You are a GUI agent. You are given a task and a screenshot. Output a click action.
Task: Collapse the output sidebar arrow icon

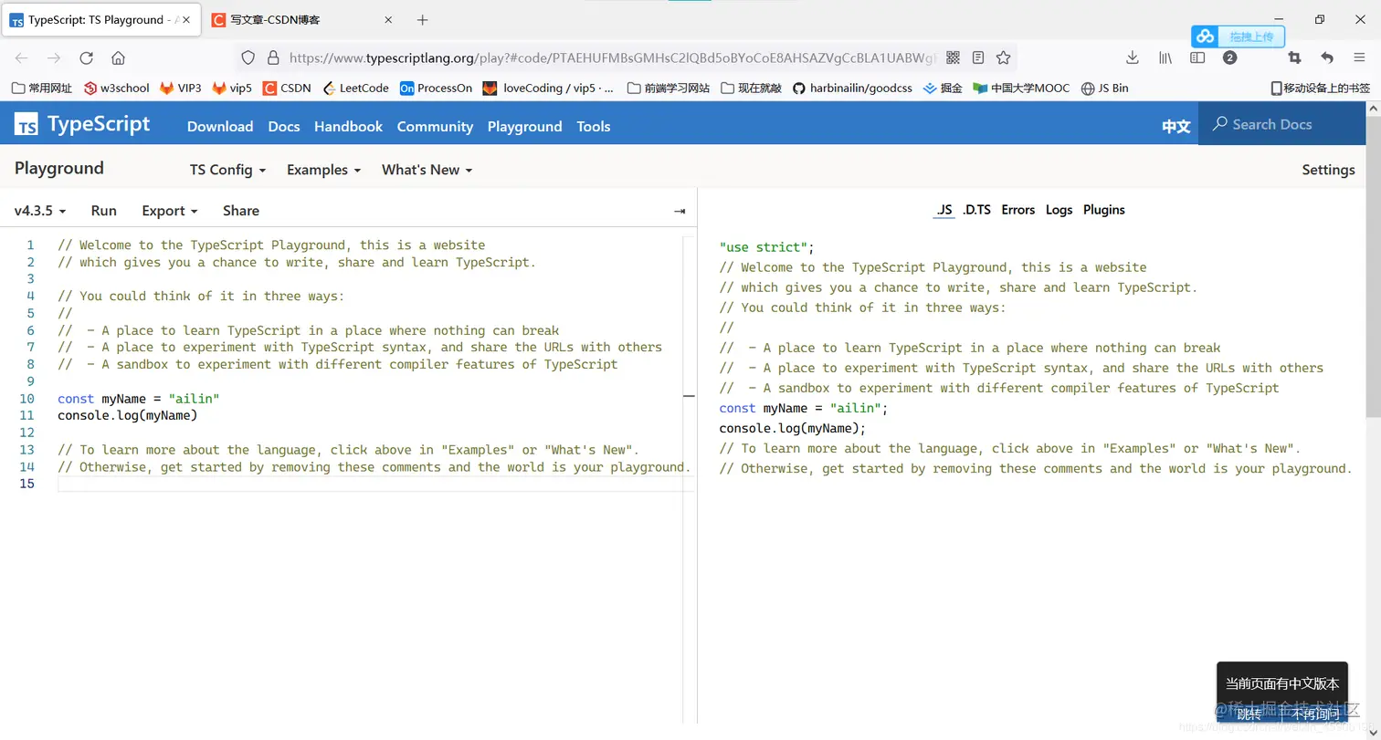[x=680, y=211]
